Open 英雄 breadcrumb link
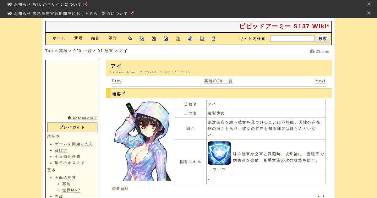 63,51
